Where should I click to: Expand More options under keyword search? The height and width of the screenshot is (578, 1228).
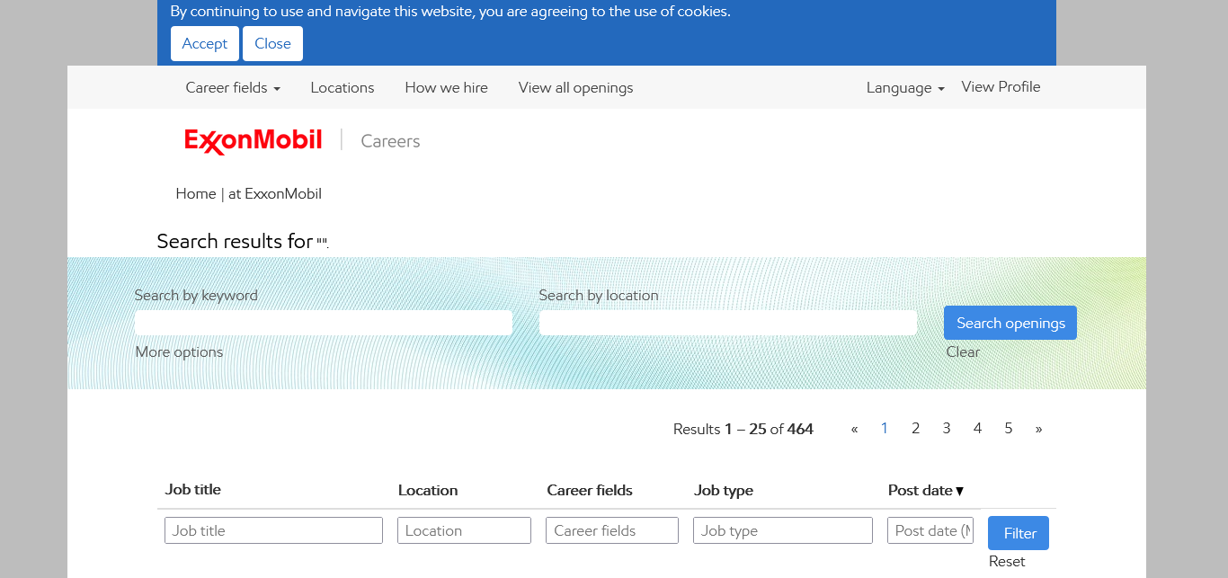point(179,351)
